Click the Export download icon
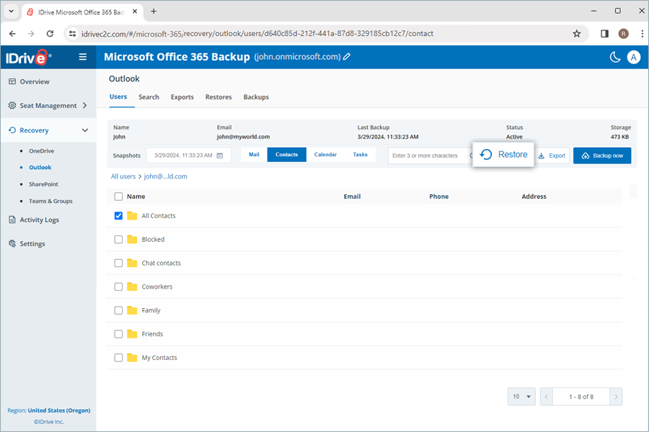 tap(542, 156)
